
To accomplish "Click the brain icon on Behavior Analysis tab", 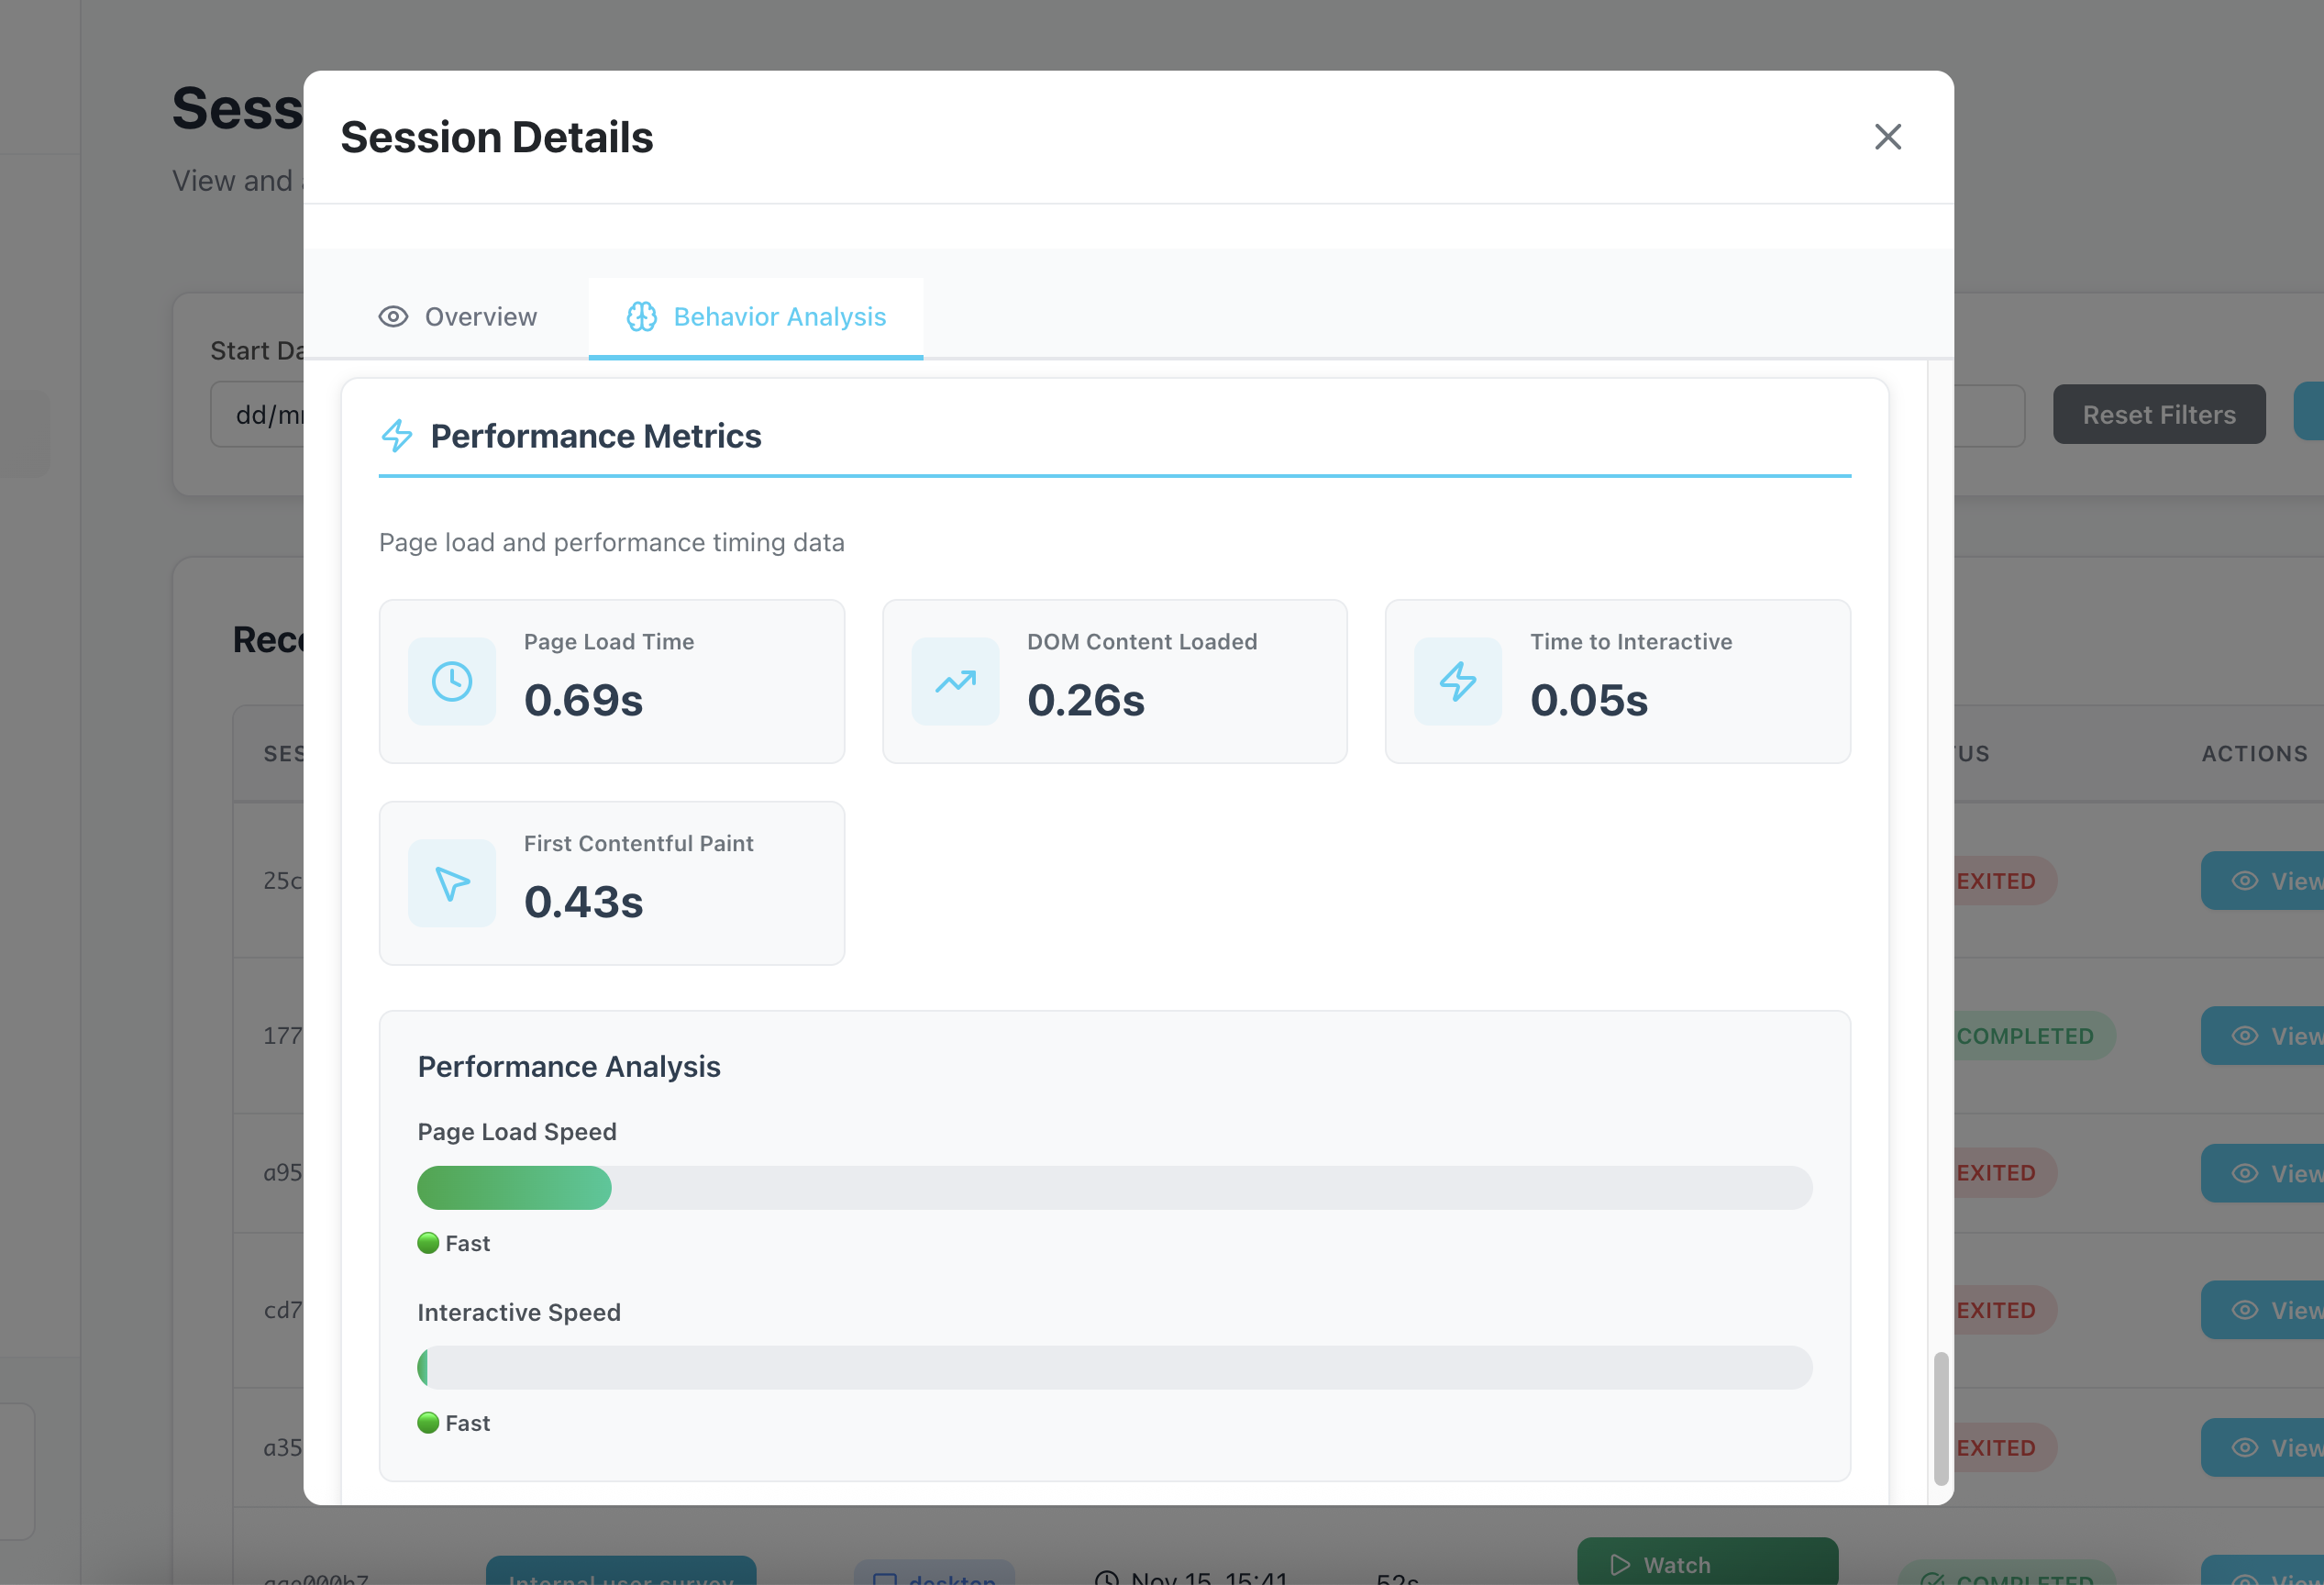I will coord(641,316).
